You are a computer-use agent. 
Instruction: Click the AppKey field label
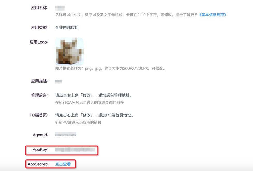click(41, 149)
